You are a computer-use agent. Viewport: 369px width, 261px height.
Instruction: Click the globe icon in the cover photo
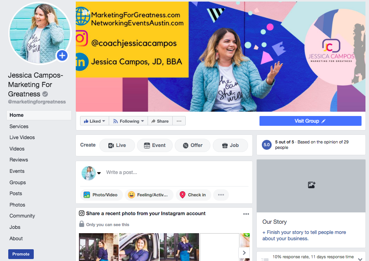point(82,16)
